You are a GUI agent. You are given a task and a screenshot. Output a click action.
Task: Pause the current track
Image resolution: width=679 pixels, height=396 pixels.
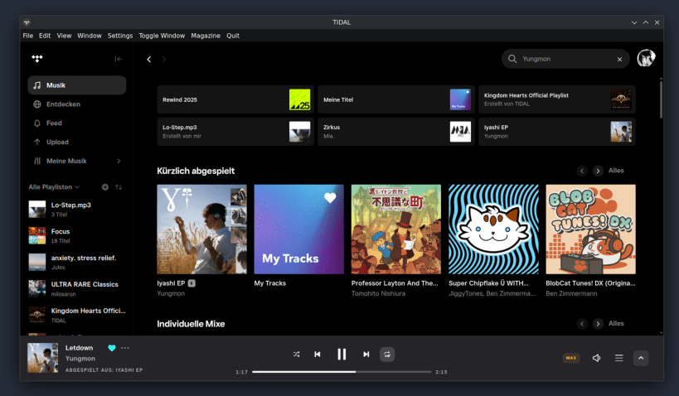click(342, 355)
